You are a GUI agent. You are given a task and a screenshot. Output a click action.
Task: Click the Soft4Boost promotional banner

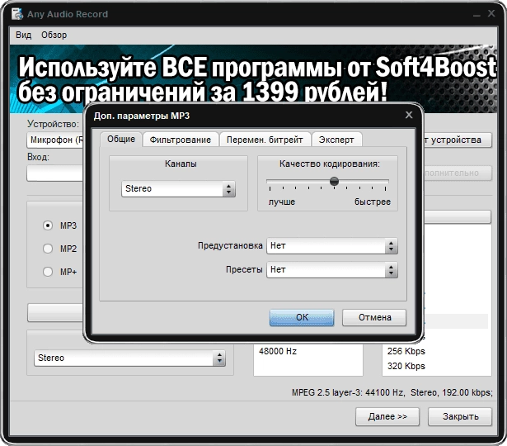253,78
